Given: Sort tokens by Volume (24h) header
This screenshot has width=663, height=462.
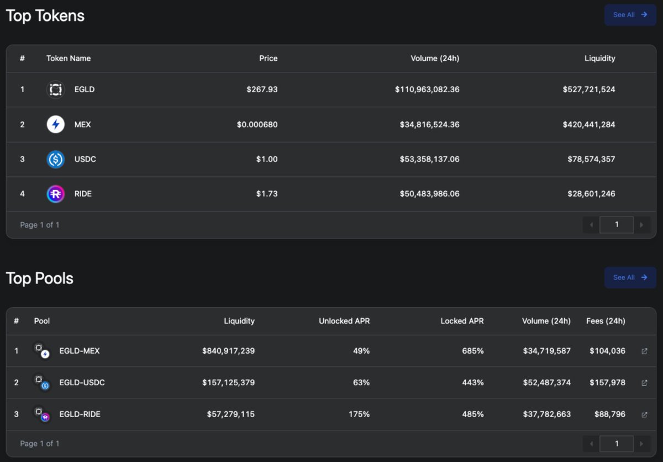Looking at the screenshot, I should pyautogui.click(x=435, y=58).
